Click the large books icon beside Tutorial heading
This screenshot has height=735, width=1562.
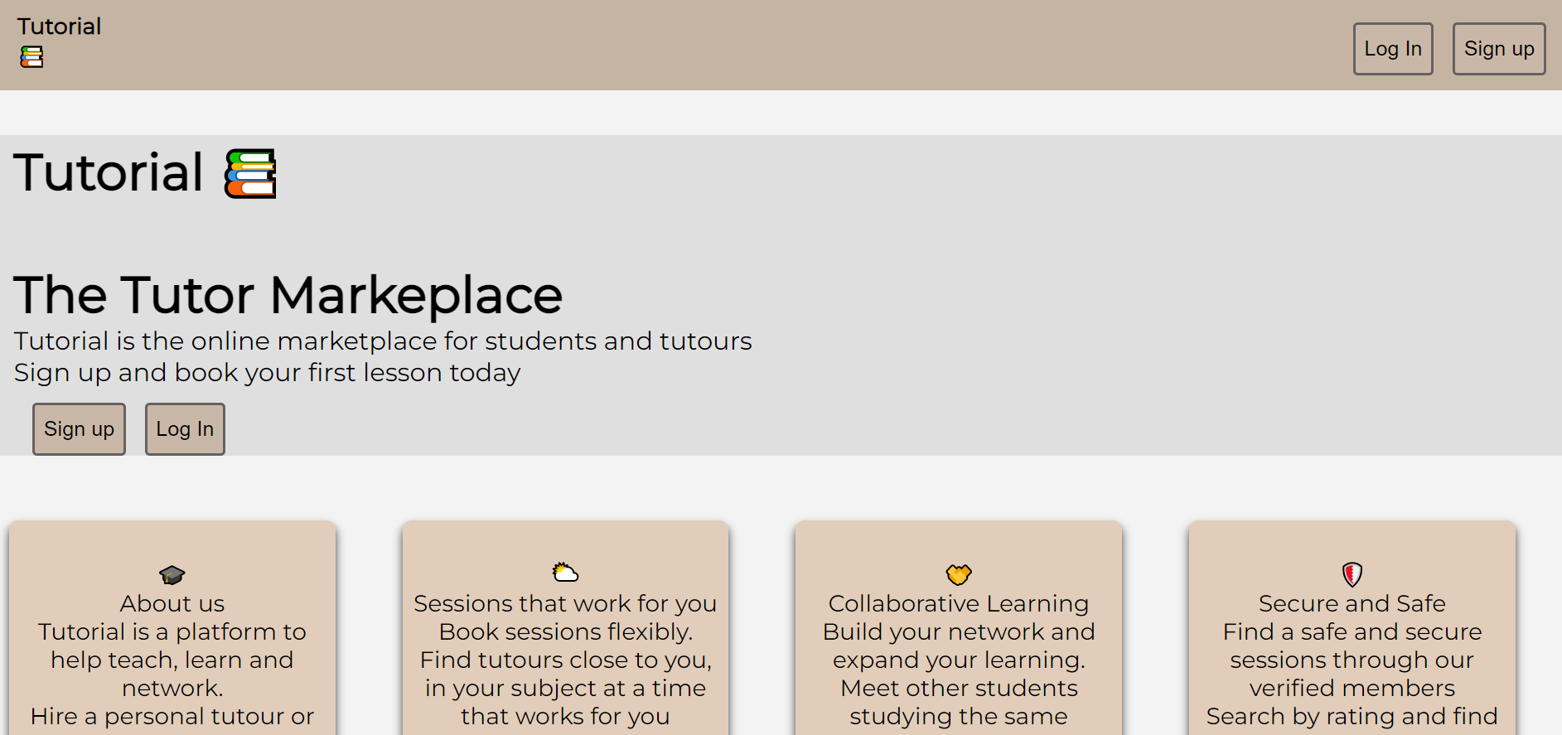coord(250,174)
